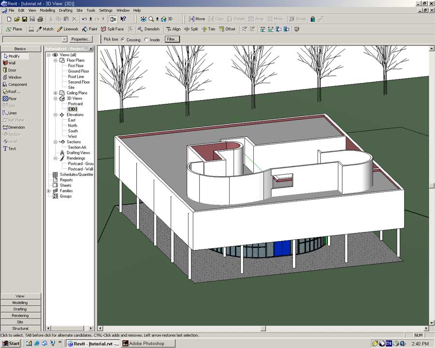Screen dimensions: 435x348
Task: Select the Plane tool
Action: (14, 29)
